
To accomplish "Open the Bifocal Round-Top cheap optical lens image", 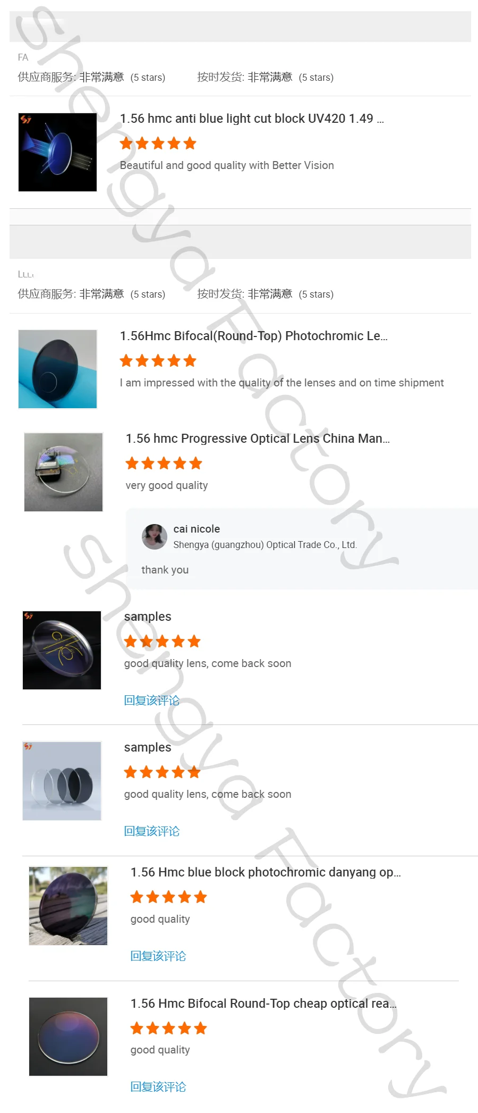I will tap(68, 1036).
